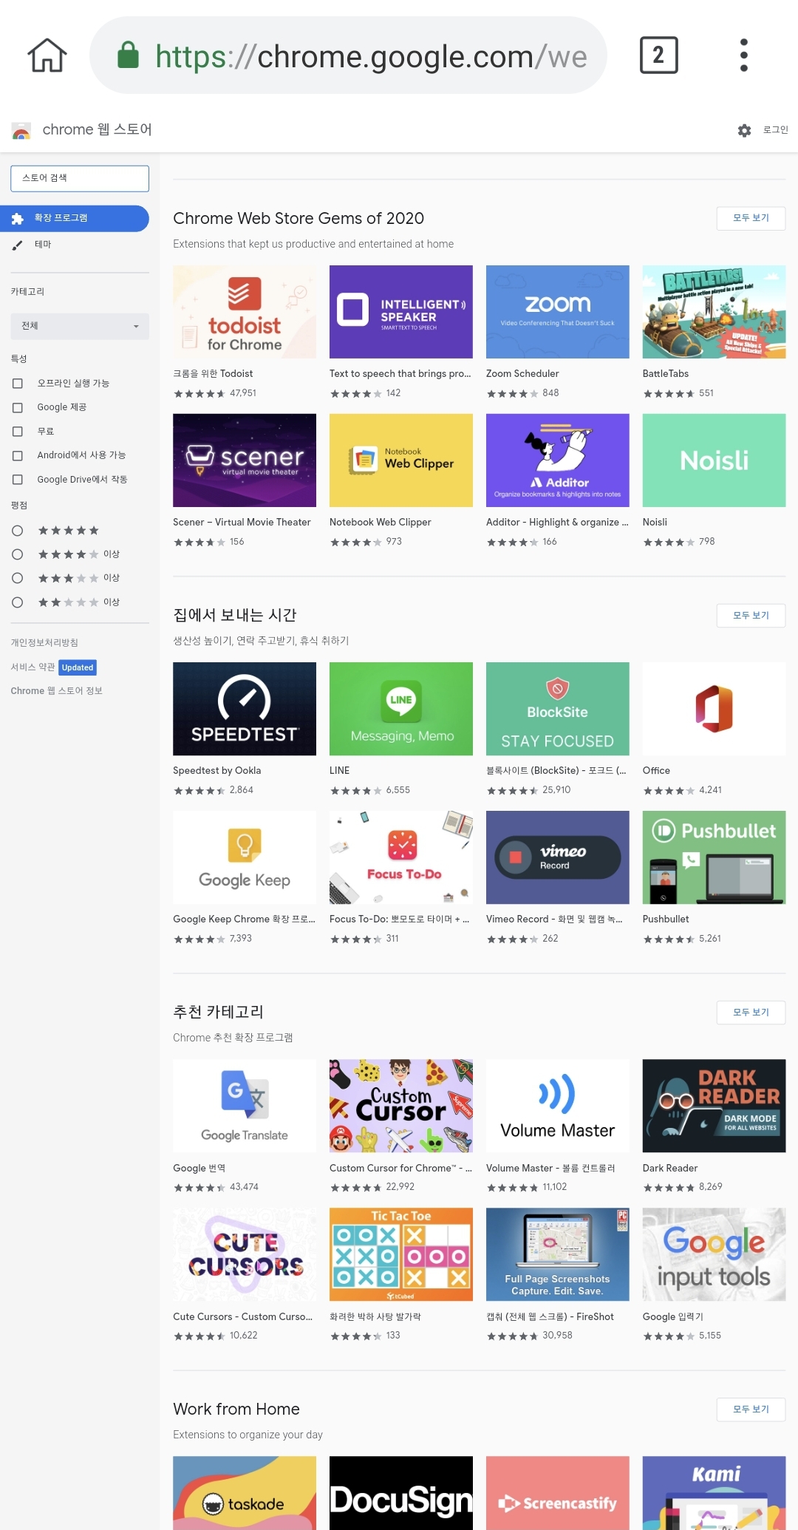Select two stars 이상 rating filter
The height and width of the screenshot is (1530, 798).
coord(18,602)
